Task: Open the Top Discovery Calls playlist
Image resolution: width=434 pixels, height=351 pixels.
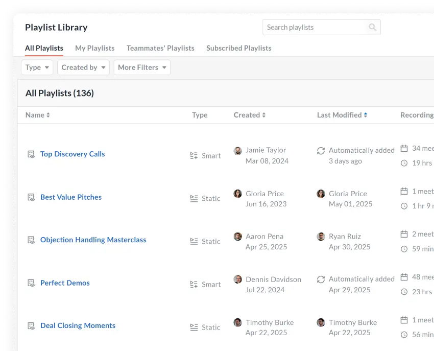Action: pos(73,154)
